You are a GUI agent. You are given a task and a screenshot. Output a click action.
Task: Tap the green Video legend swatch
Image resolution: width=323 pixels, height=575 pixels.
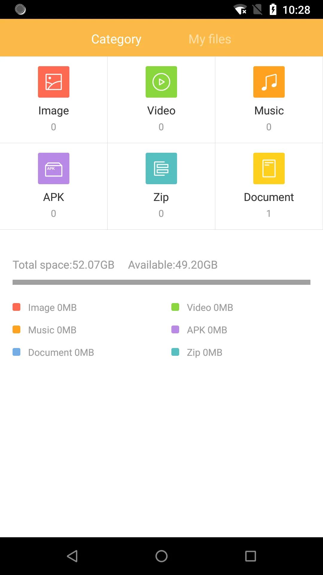(x=175, y=307)
